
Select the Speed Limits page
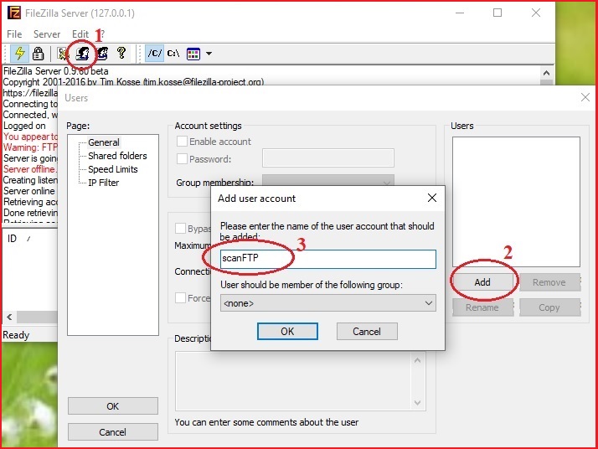[x=113, y=169]
